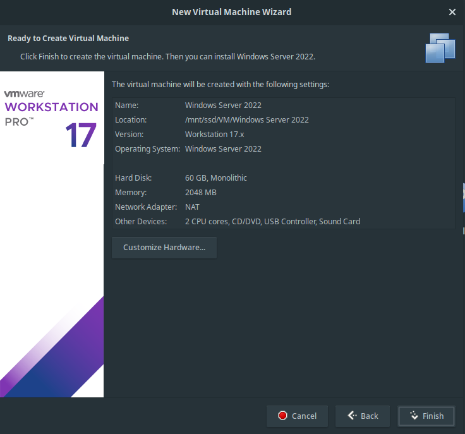
Task: Click the down arrow icon on Finish
Action: pyautogui.click(x=414, y=415)
